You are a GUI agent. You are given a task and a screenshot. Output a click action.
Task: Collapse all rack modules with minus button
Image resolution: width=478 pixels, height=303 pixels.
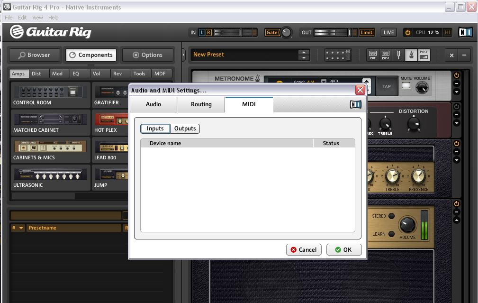click(x=464, y=55)
